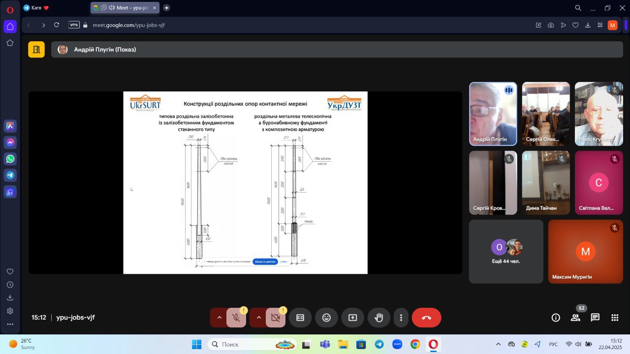
Task: Open File Explorer from taskbar
Action: [343, 344]
